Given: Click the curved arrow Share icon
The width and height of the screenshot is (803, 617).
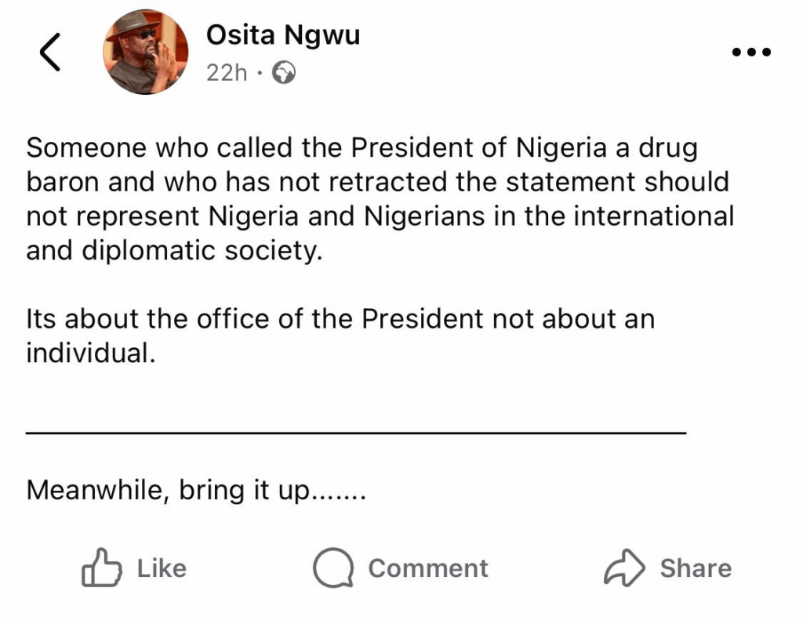Looking at the screenshot, I should [x=624, y=568].
